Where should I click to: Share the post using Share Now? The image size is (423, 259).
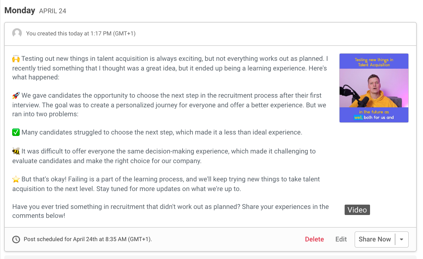pyautogui.click(x=375, y=239)
